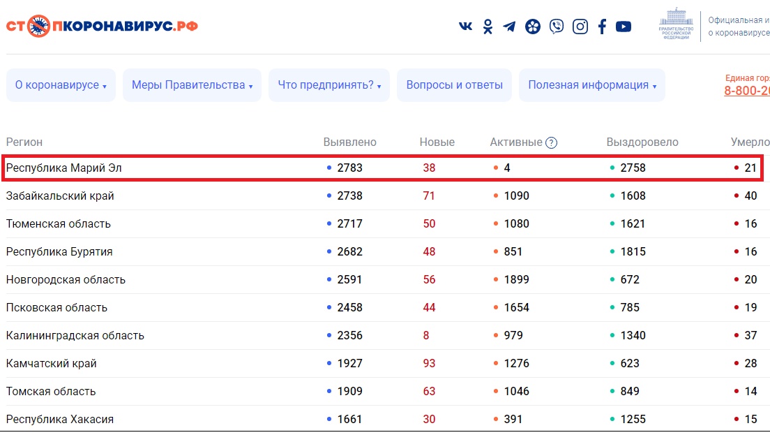Open the Viber icon link
This screenshot has height=435, width=770.
(557, 27)
